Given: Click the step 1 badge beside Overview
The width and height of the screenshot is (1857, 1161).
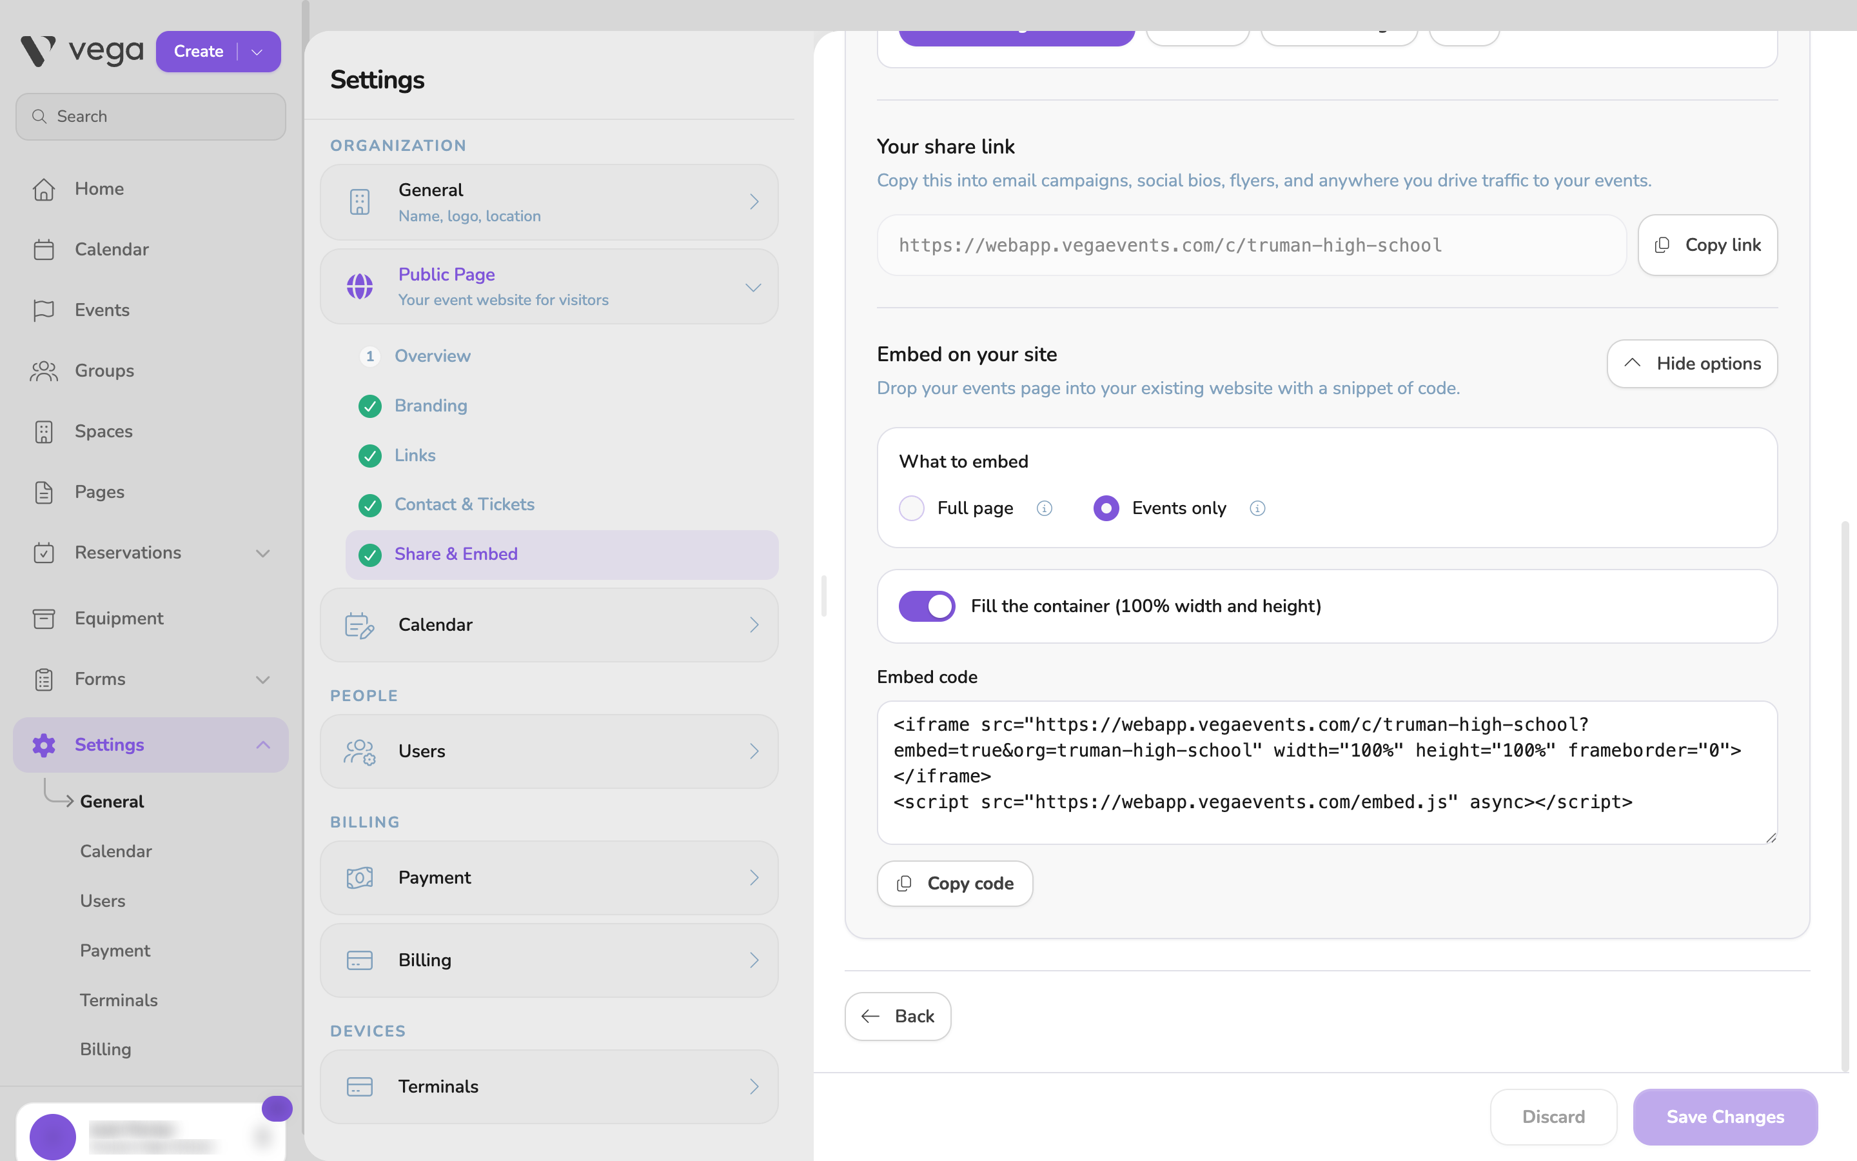Looking at the screenshot, I should coord(370,356).
